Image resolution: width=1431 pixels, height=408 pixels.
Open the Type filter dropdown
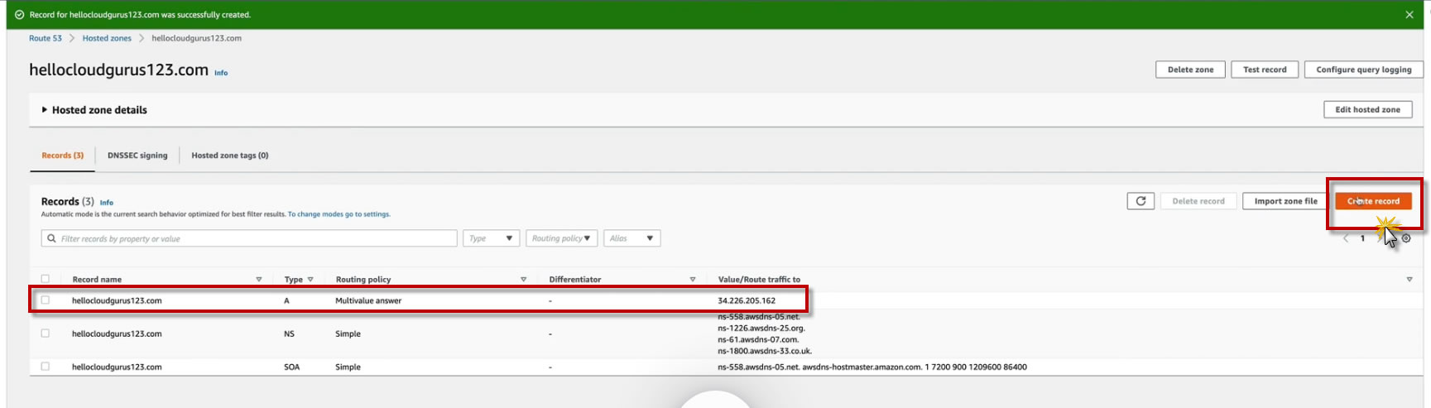pos(492,238)
